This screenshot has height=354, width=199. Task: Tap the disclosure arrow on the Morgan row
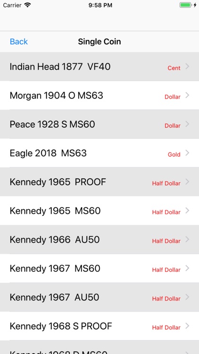tap(187, 95)
